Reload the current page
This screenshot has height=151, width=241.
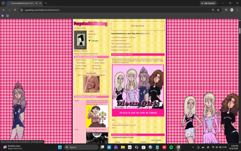click(x=15, y=10)
